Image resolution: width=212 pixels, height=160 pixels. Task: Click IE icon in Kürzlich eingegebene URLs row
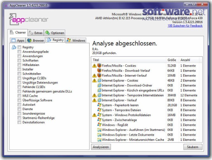(99, 90)
